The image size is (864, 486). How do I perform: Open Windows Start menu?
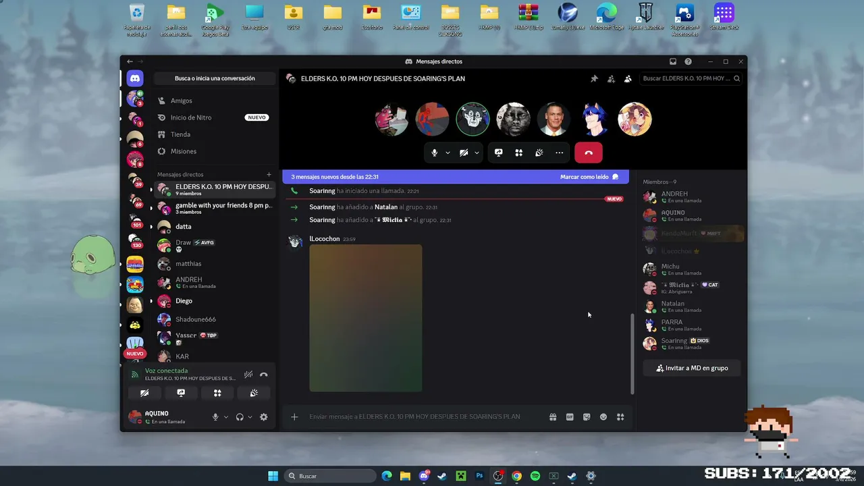[x=273, y=476]
